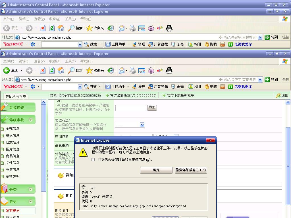
Task: Open the 工具(T) menu in lower browser window
Action: [70, 61]
